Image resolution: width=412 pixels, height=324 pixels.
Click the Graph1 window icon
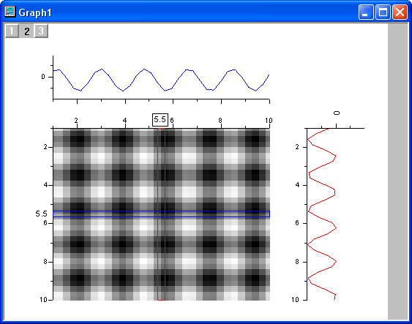[10, 12]
